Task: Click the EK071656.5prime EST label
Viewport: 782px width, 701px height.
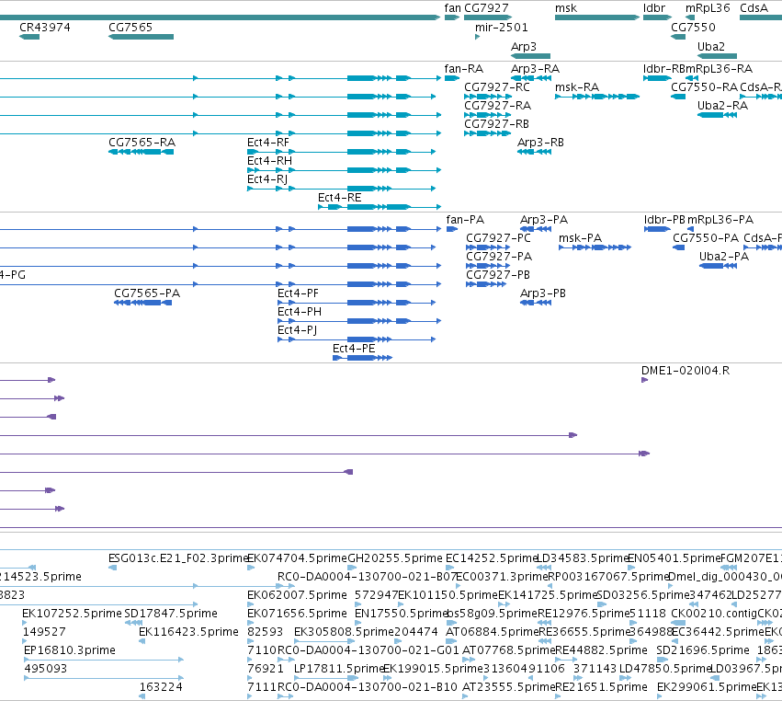Action: 297,614
